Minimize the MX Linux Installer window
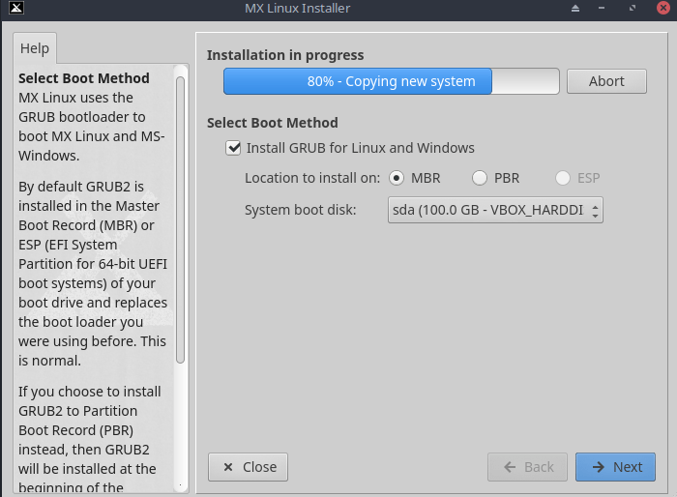This screenshot has width=677, height=497. click(602, 8)
